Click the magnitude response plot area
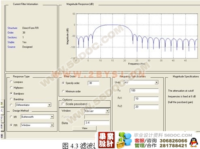200x149 pixels. click(x=137, y=36)
